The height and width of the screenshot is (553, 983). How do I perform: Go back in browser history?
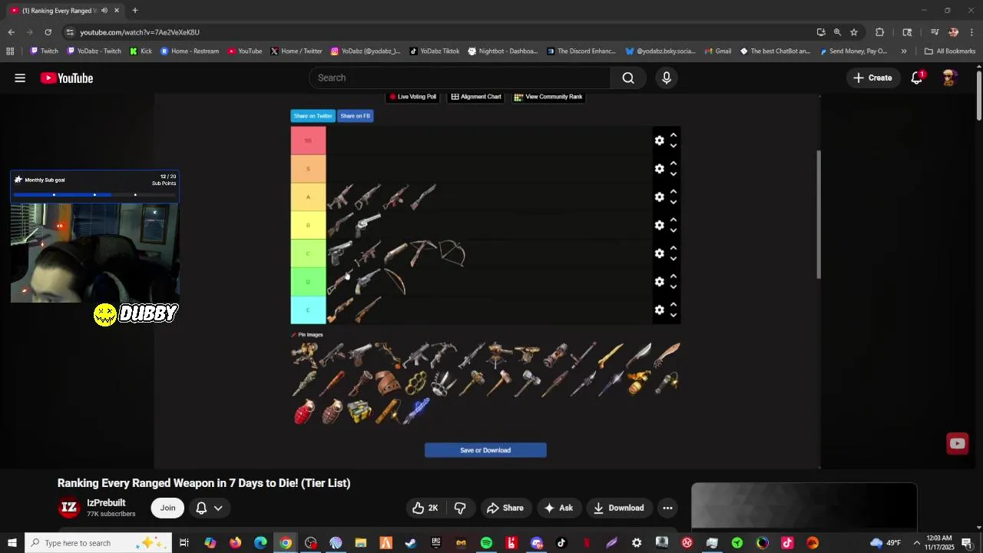point(11,32)
